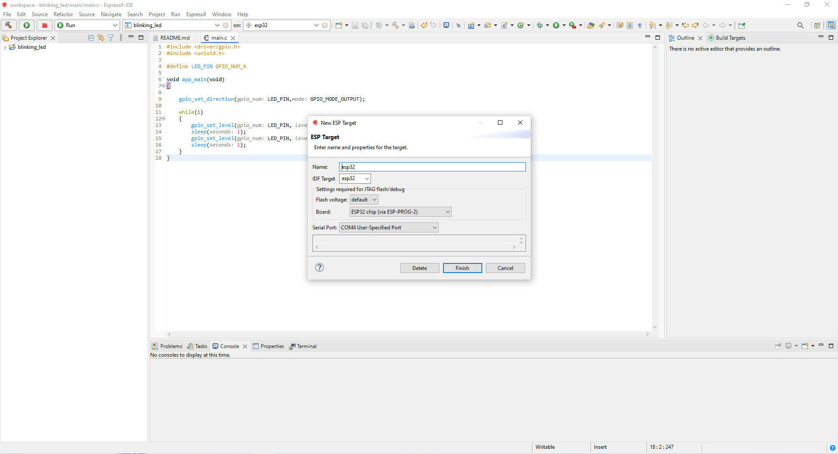Switch to the README.md editor tab
The width and height of the screenshot is (838, 454).
coord(175,38)
